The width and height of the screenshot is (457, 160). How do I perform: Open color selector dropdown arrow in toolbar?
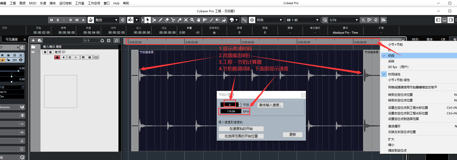click(x=237, y=20)
